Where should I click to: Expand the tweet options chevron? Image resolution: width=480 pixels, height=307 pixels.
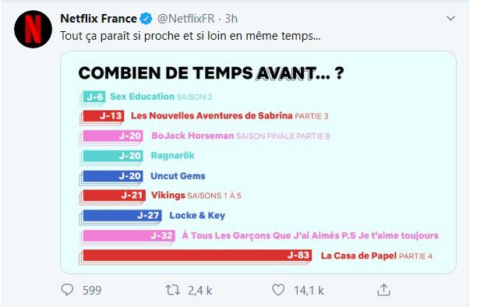click(450, 19)
